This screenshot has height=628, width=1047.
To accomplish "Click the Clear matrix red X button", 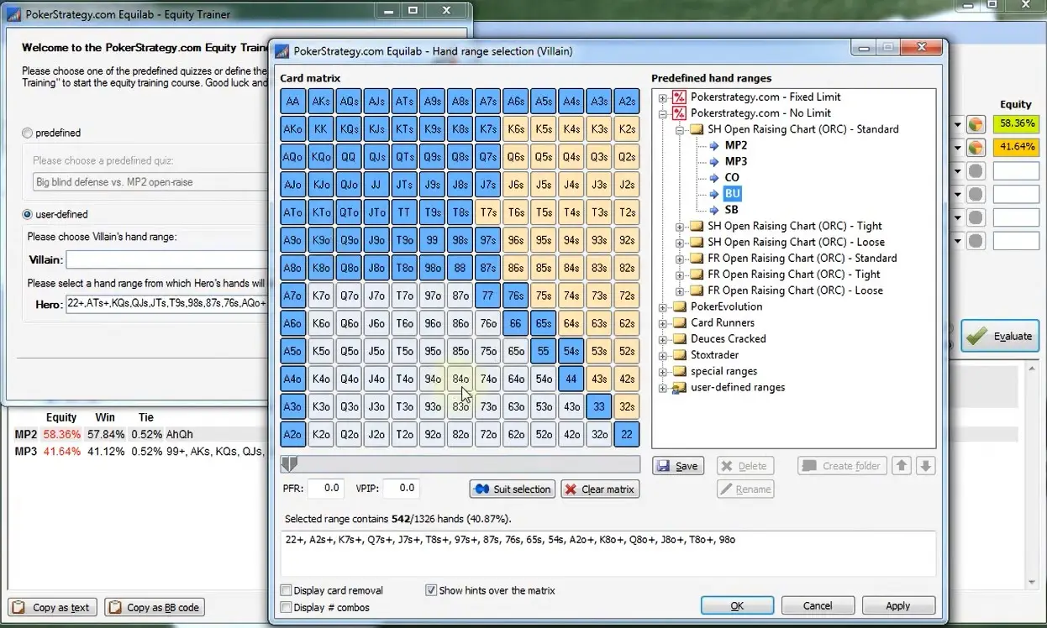I will (600, 489).
